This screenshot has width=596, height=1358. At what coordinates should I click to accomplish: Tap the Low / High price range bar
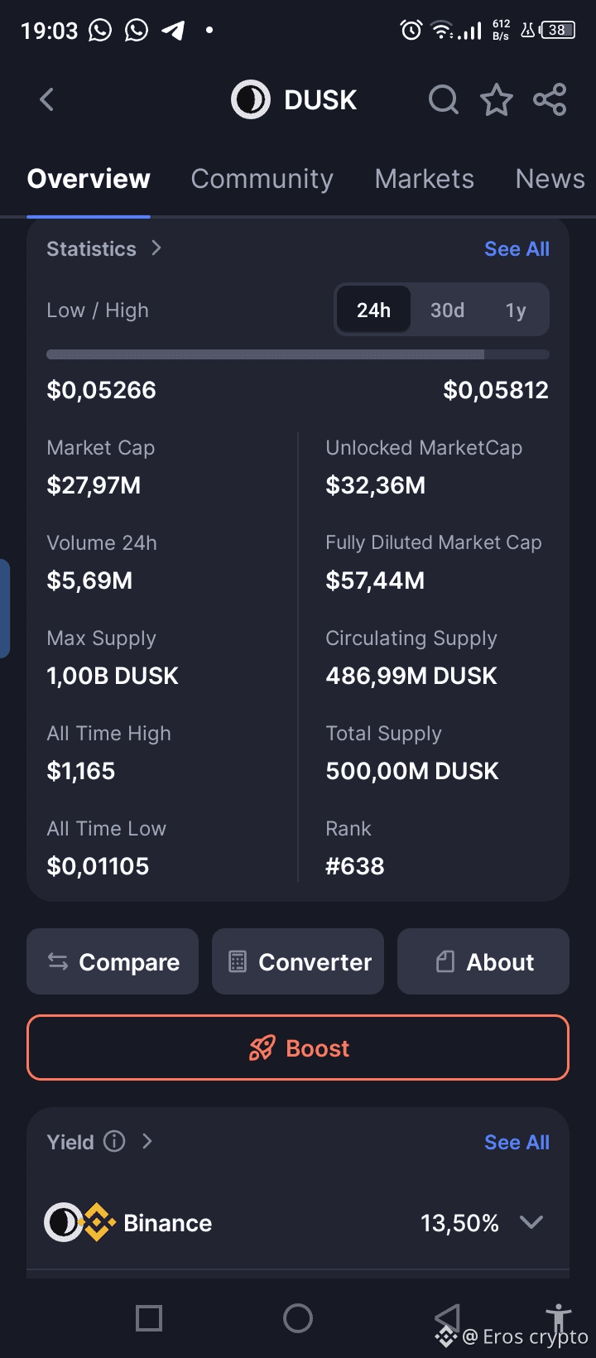[x=298, y=354]
